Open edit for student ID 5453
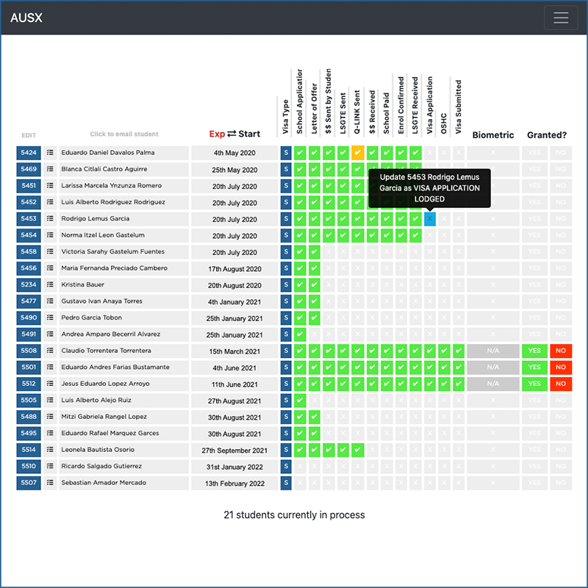This screenshot has height=588, width=588. pyautogui.click(x=29, y=219)
